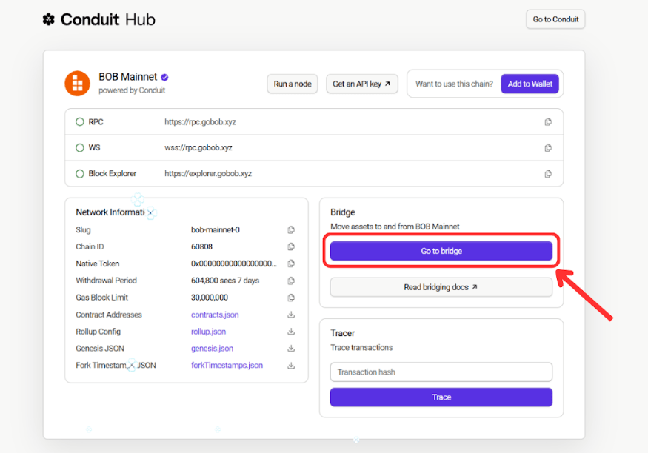Copy the Slug value
The width and height of the screenshot is (648, 453).
pyautogui.click(x=291, y=230)
